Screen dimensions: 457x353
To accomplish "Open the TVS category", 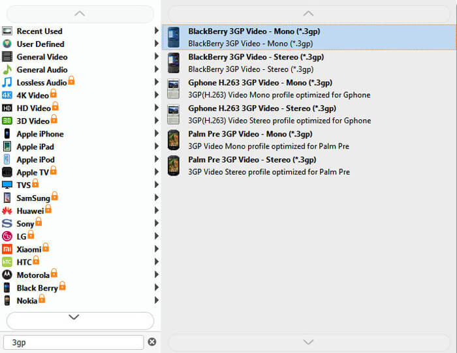I will [x=80, y=185].
